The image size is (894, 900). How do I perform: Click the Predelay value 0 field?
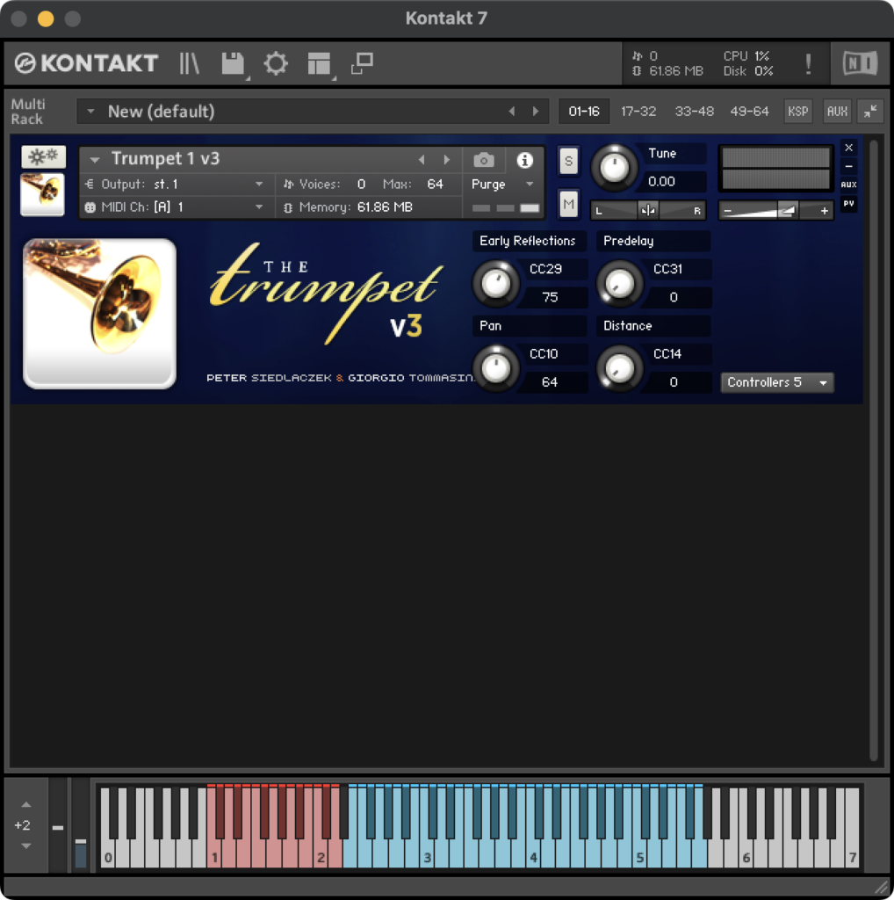pyautogui.click(x=674, y=297)
